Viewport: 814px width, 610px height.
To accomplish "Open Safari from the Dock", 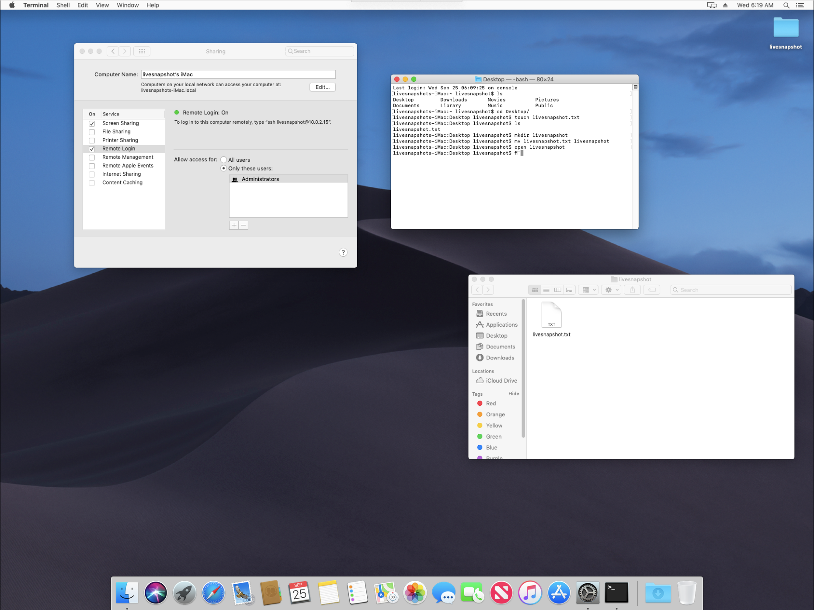I will pyautogui.click(x=213, y=593).
